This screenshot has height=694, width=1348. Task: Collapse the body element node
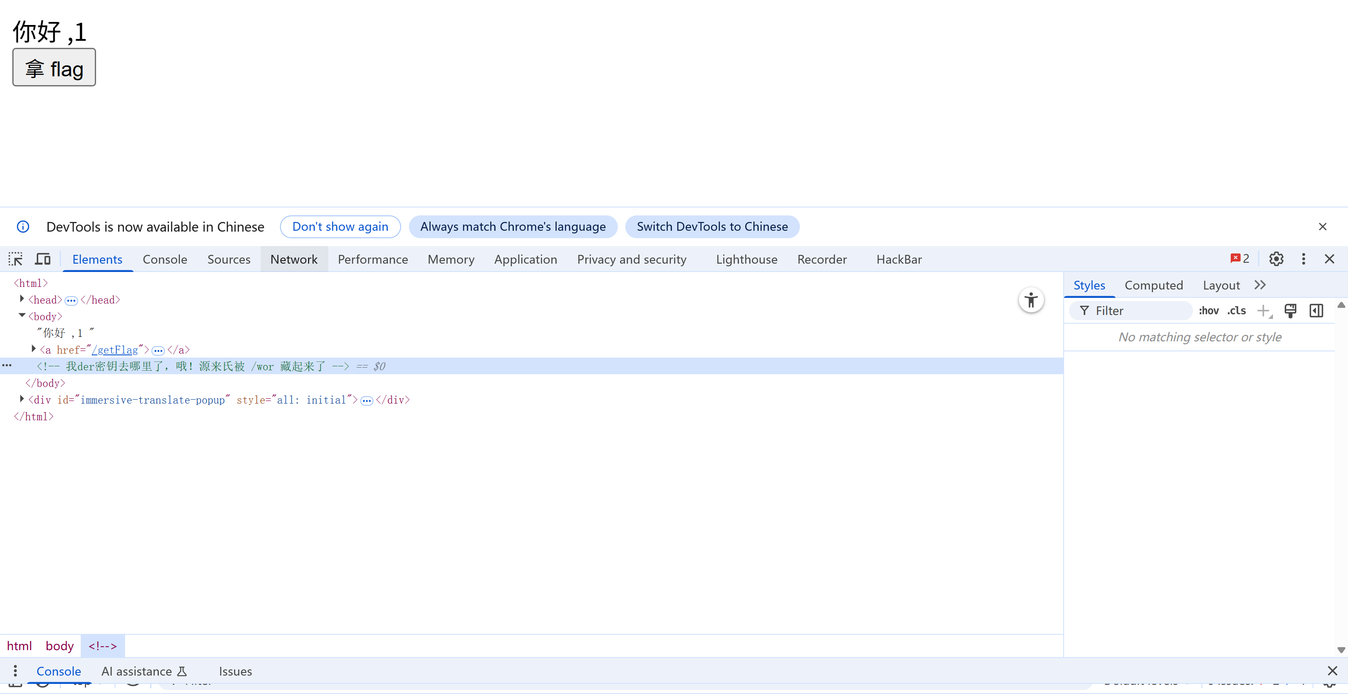pos(22,316)
